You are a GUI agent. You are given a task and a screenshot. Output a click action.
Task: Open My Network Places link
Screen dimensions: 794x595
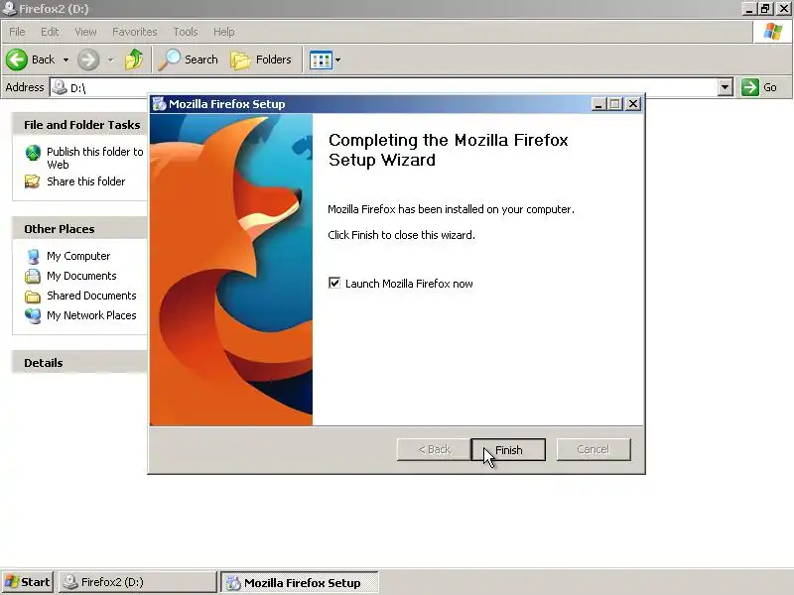click(91, 315)
